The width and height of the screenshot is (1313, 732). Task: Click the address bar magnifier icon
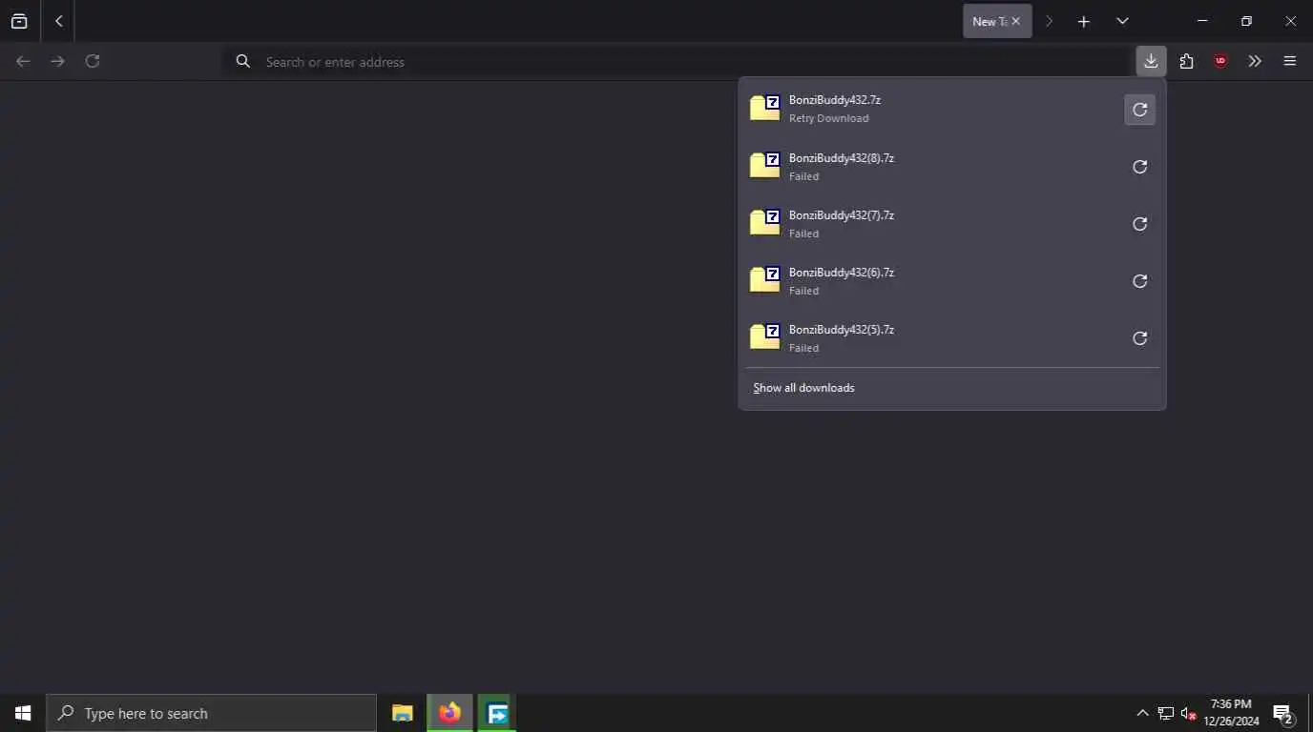[243, 61]
